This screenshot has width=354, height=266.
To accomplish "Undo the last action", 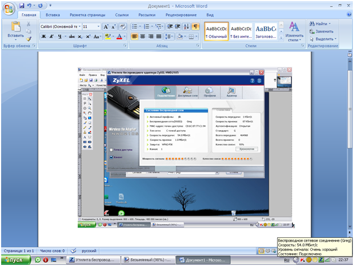I will coord(29,6).
